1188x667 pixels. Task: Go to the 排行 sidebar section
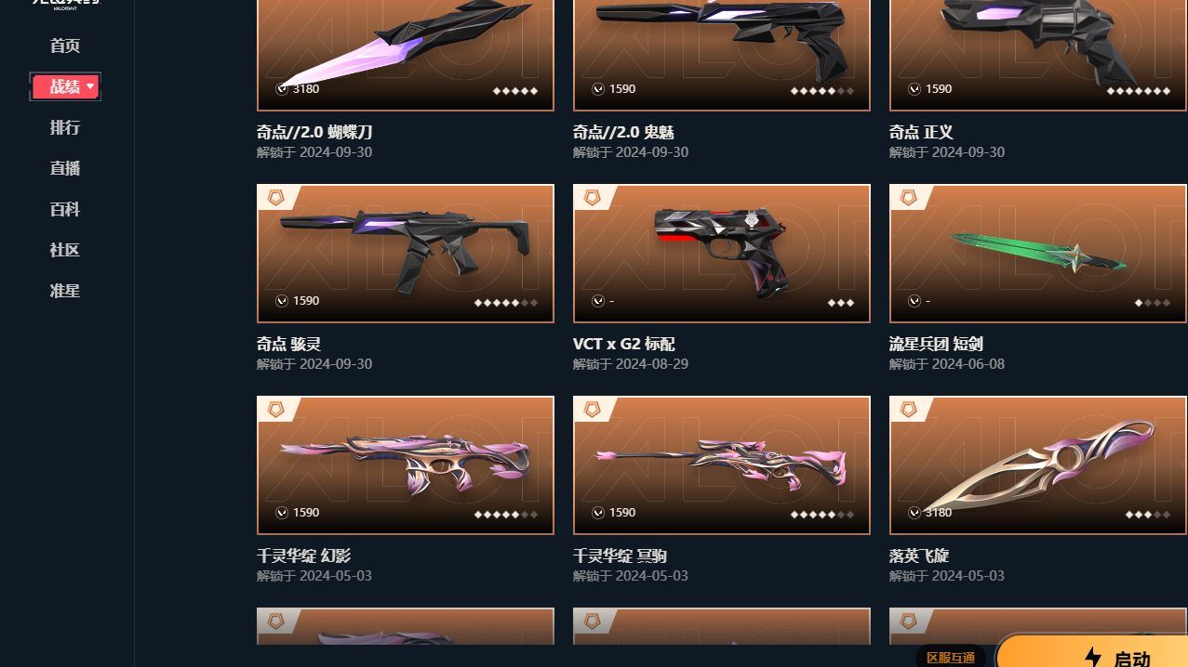pyautogui.click(x=65, y=127)
